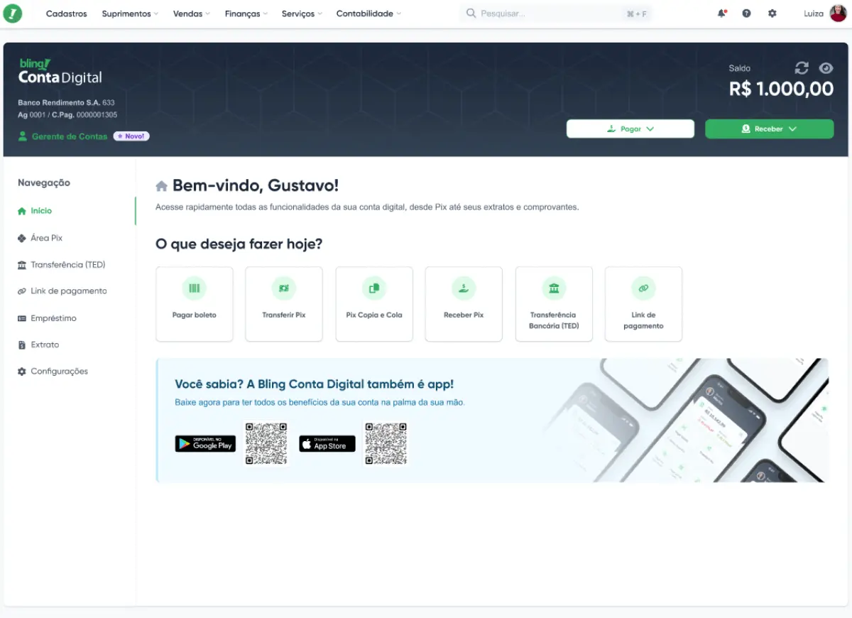This screenshot has height=618, width=852.
Task: Open the notifications bell
Action: (x=721, y=13)
